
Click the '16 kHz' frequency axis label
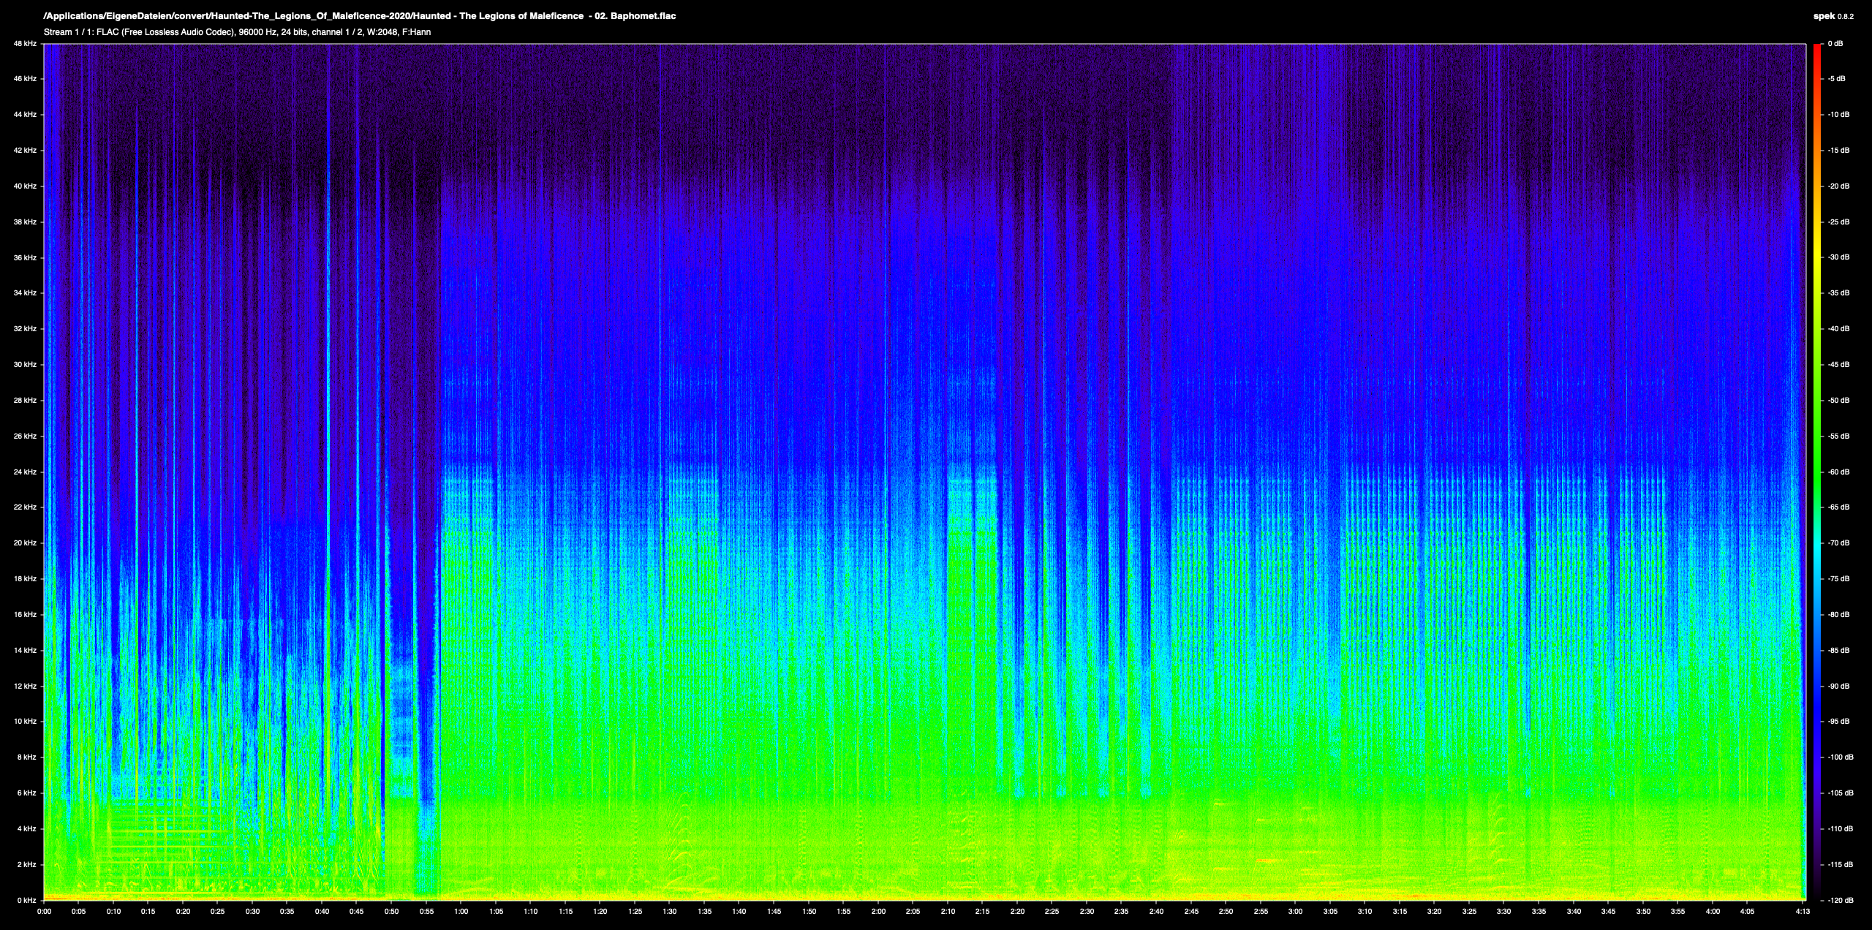click(x=24, y=615)
